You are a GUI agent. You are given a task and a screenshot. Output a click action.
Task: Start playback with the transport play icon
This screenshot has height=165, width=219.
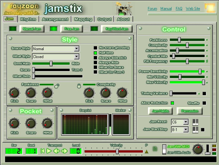[49, 151]
